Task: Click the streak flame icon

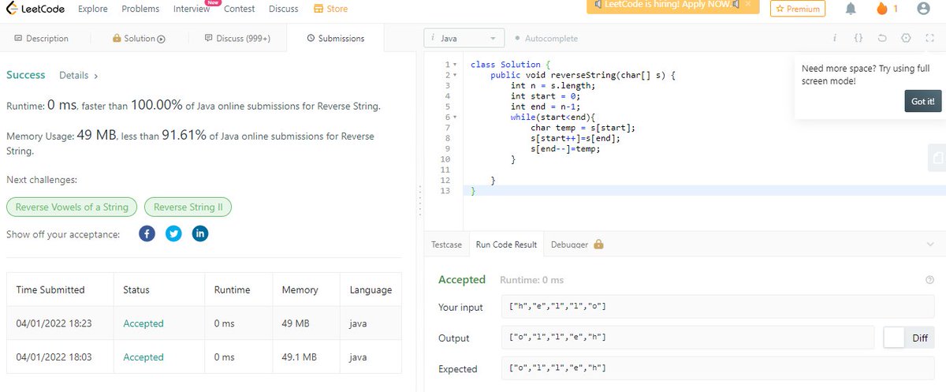Action: 882,9
